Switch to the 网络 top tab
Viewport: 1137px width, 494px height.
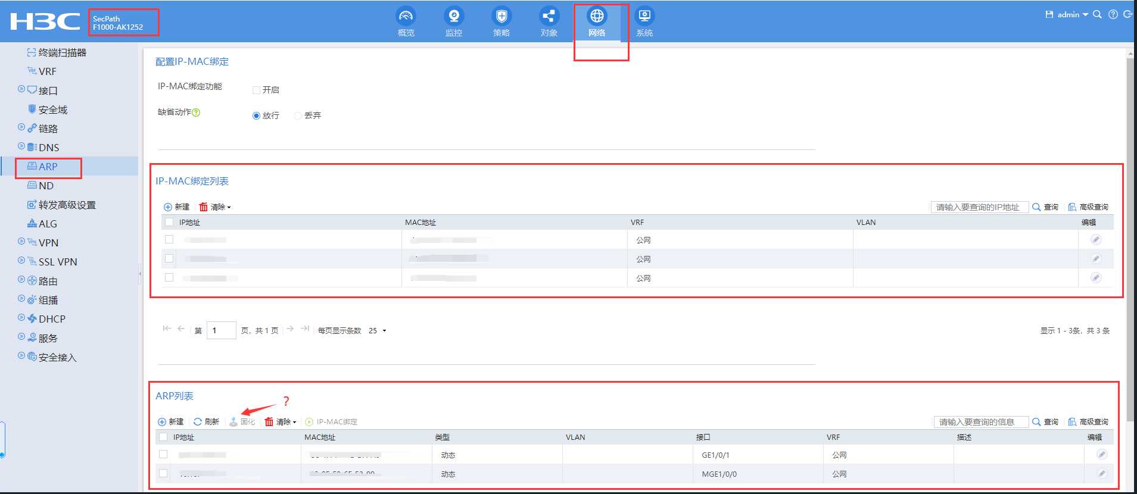click(597, 21)
